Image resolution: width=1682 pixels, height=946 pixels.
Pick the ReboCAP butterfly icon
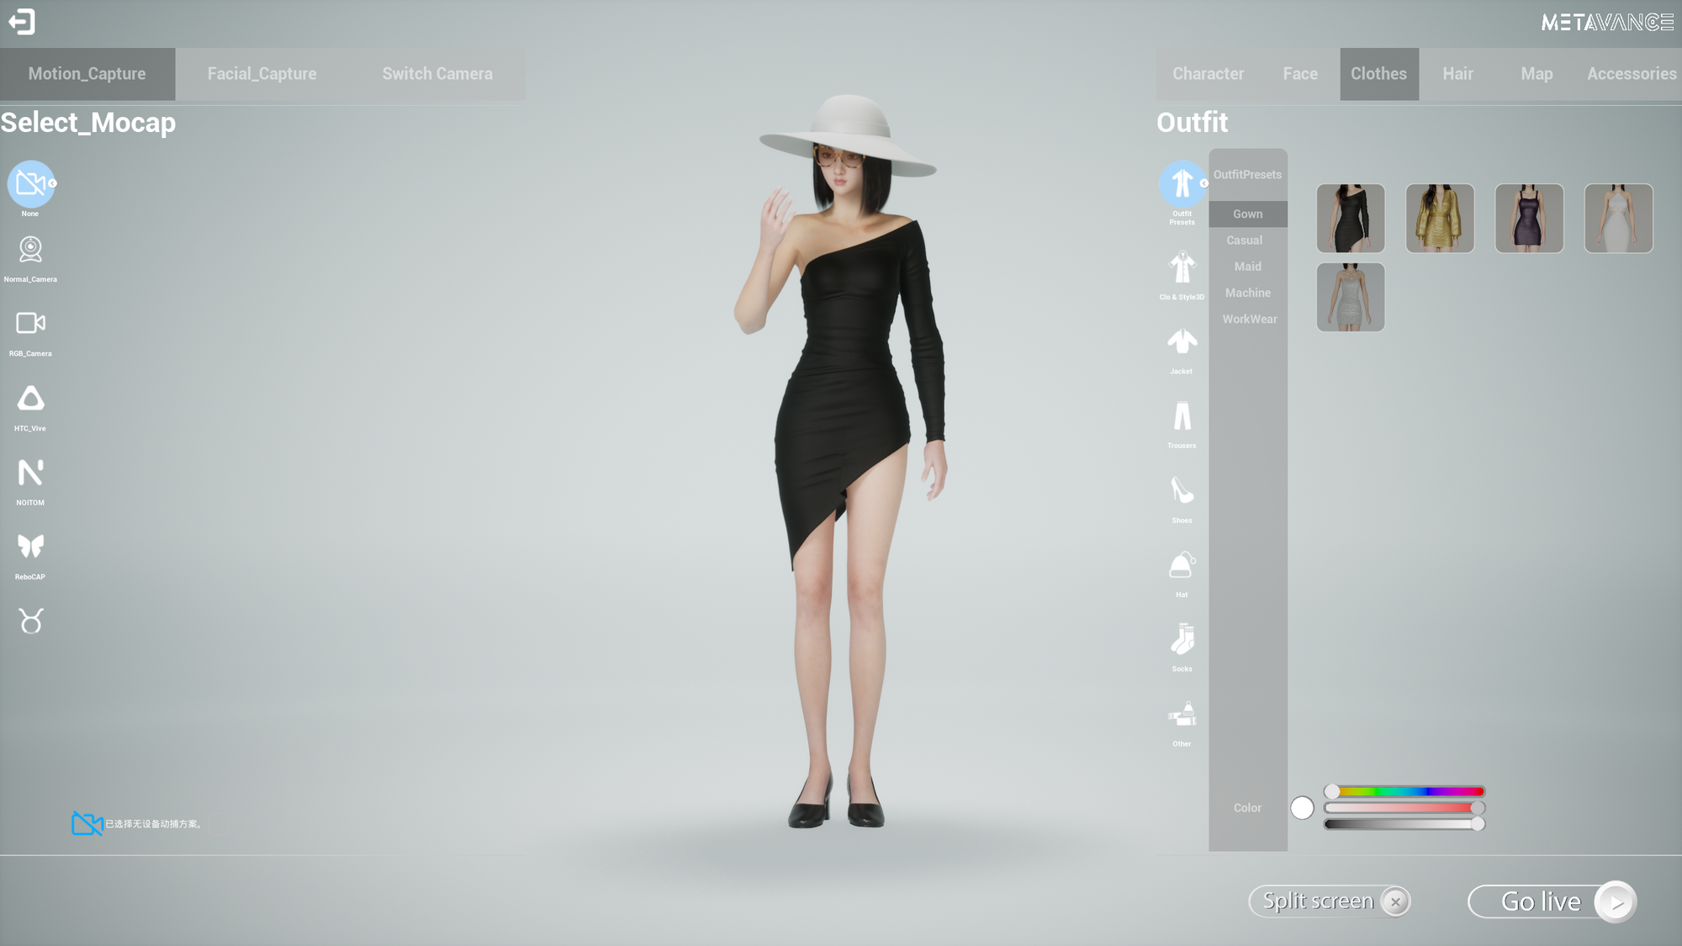tap(30, 547)
